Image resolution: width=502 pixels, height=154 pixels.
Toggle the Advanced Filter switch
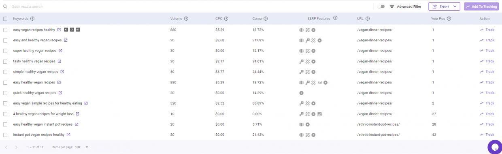pos(381,6)
